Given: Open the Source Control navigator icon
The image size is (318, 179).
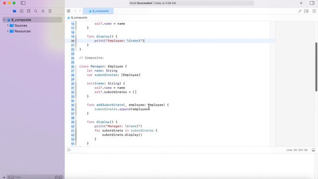Looking at the screenshot, I should click(21, 11).
